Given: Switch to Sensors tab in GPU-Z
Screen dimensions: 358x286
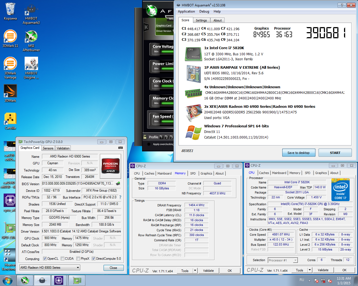Looking at the screenshot, I should (x=48, y=148).
